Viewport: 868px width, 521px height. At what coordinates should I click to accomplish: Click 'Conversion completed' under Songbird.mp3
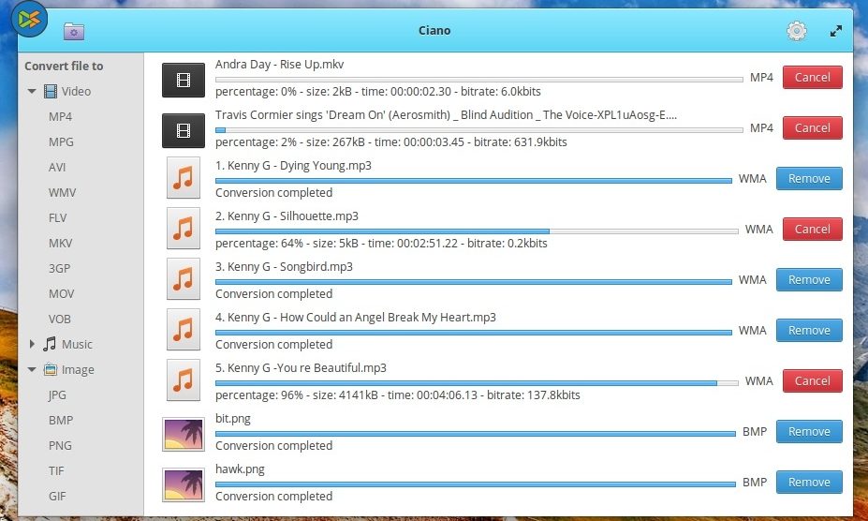pos(274,293)
